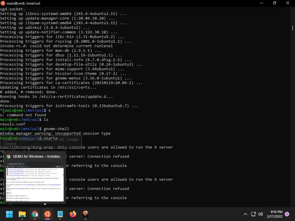Image resolution: width=295 pixels, height=221 pixels.
Task: Click the QEMU for Windows preview title
Action: pos(37,156)
